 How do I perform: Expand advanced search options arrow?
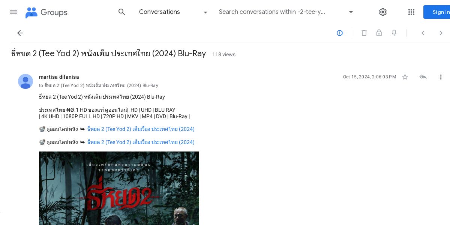click(x=351, y=12)
